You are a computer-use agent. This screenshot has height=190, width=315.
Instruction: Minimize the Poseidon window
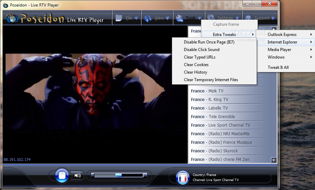pos(248,4)
